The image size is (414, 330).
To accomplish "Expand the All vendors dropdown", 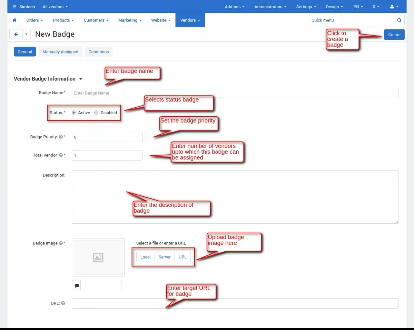I will click(55, 7).
